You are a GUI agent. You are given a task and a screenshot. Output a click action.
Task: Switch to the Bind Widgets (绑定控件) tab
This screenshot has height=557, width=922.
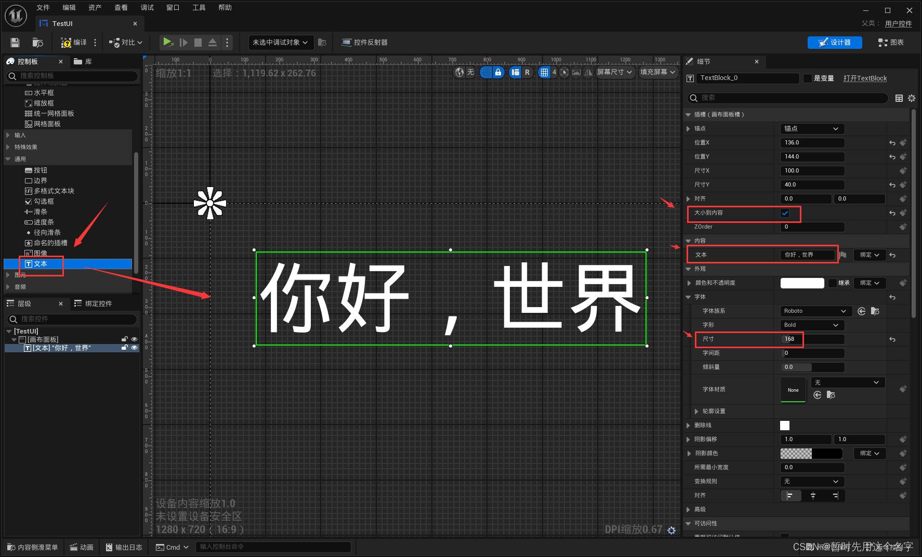pyautogui.click(x=94, y=303)
